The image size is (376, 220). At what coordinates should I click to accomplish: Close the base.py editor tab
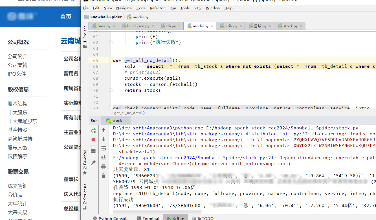pyautogui.click(x=114, y=26)
